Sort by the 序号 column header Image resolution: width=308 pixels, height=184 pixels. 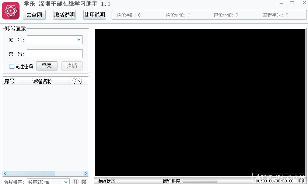pos(10,81)
